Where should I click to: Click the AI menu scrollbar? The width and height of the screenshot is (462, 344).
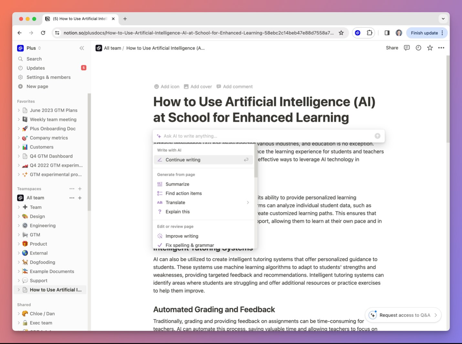click(x=256, y=161)
